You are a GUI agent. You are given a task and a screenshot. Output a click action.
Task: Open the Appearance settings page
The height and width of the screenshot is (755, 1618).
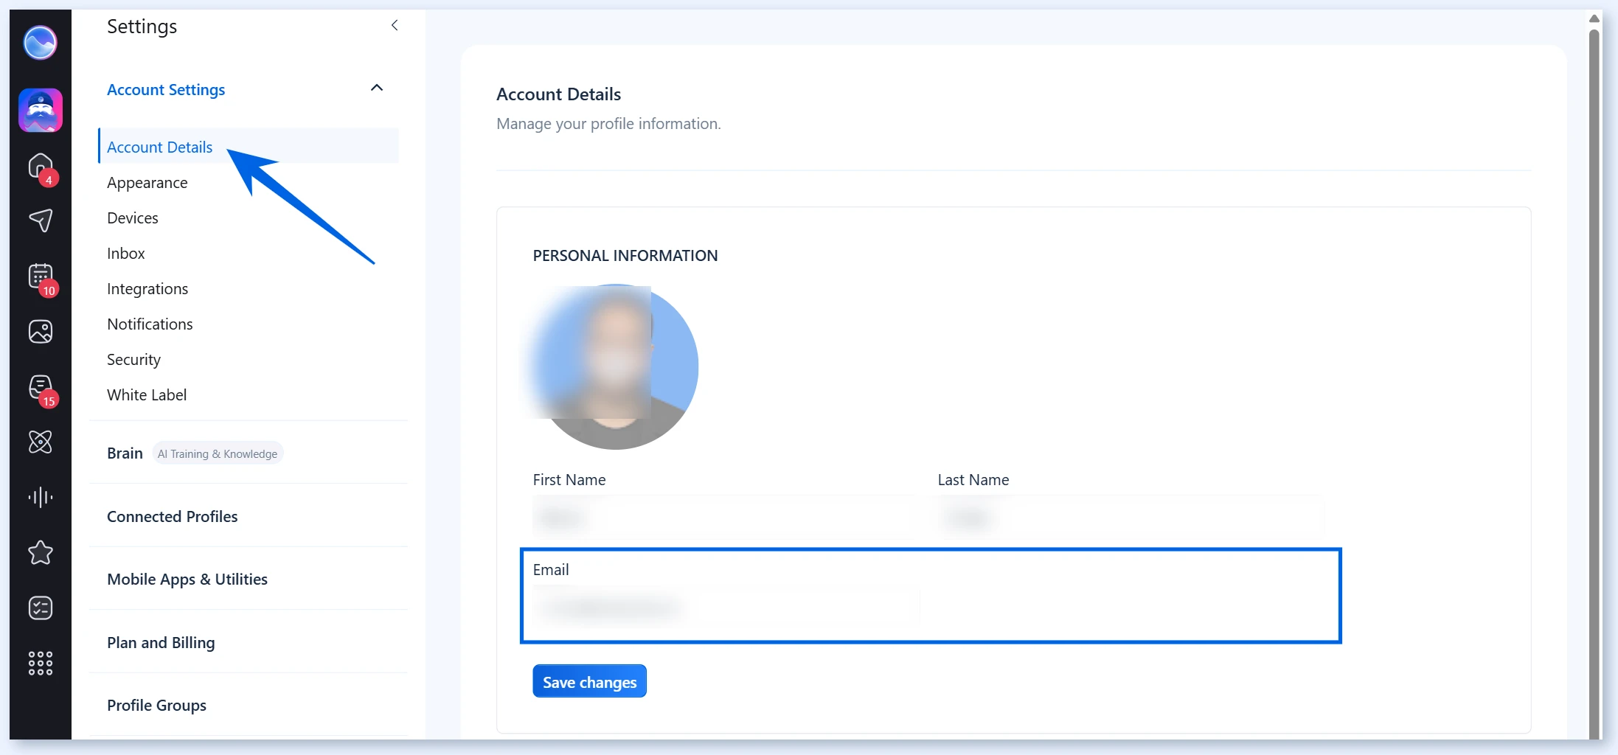pos(147,182)
